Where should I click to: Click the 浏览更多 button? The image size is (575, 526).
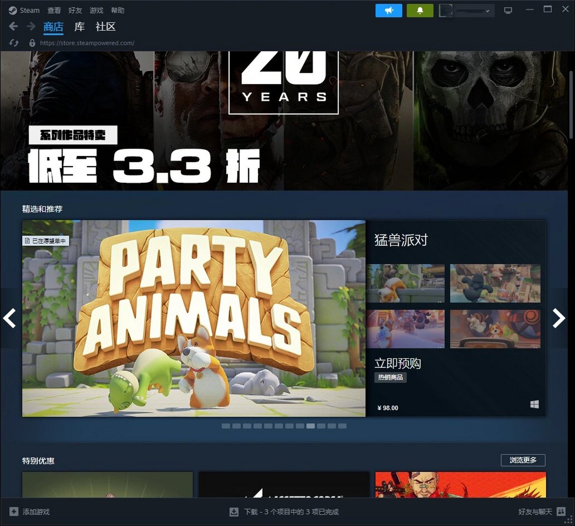[x=523, y=460]
